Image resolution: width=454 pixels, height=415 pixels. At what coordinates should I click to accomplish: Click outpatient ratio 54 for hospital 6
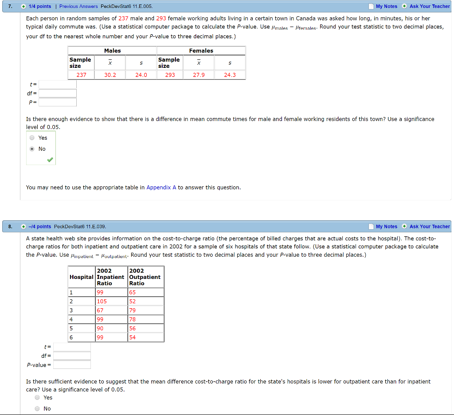[x=132, y=337]
